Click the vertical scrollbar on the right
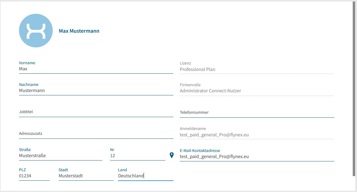 coord(354,89)
